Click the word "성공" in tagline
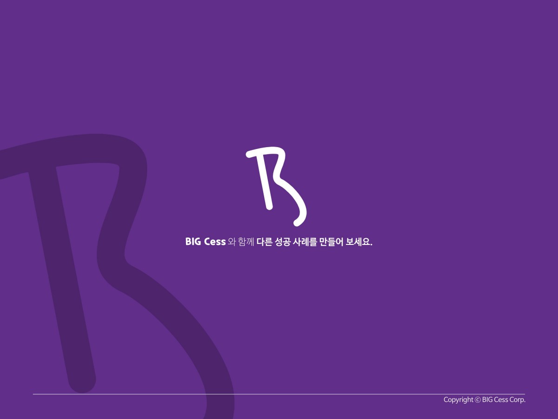558x419 pixels. point(283,242)
